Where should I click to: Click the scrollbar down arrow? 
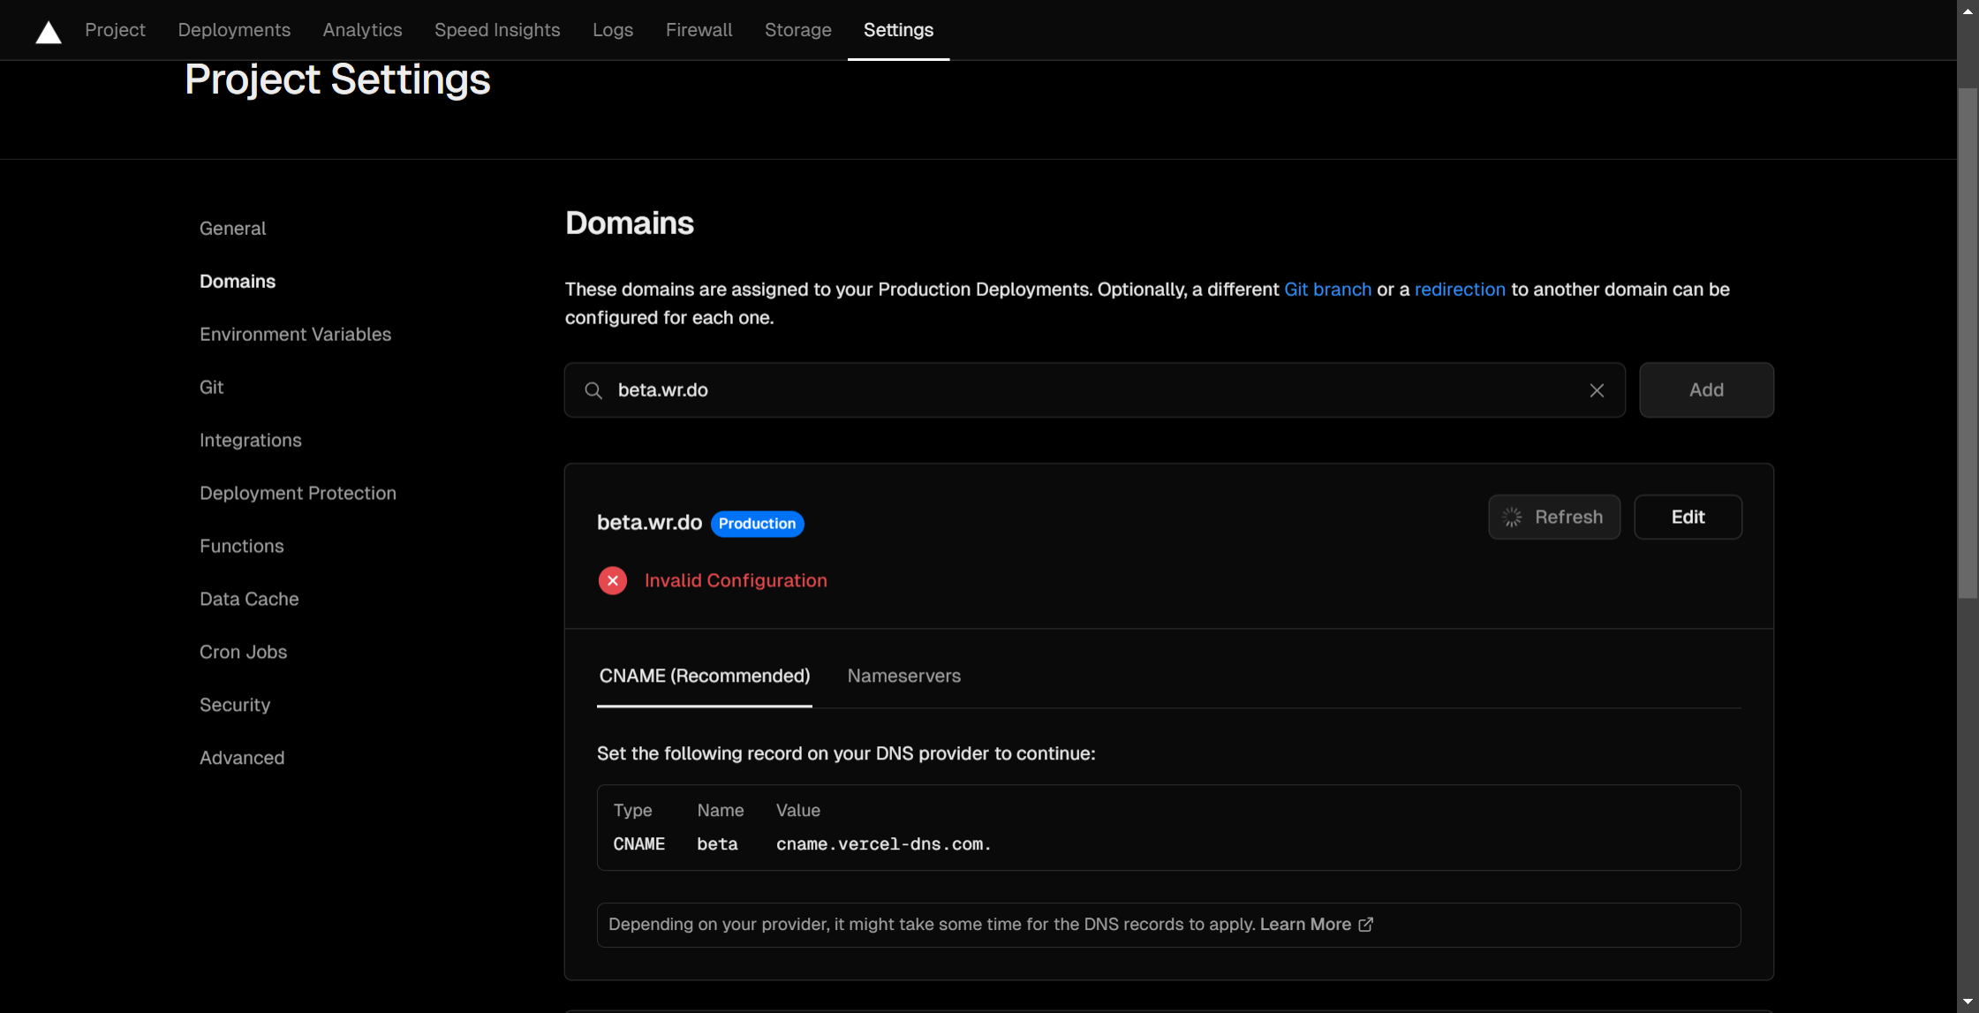[x=1967, y=1002]
